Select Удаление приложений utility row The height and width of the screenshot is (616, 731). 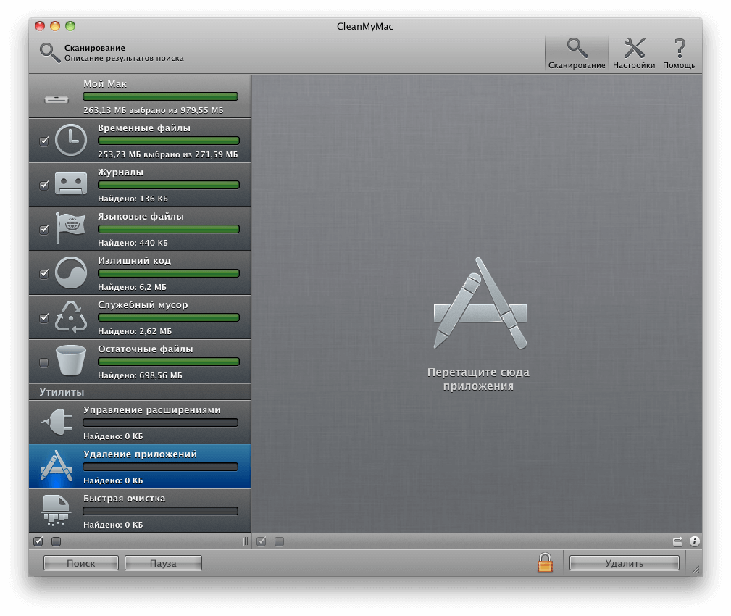pos(140,466)
